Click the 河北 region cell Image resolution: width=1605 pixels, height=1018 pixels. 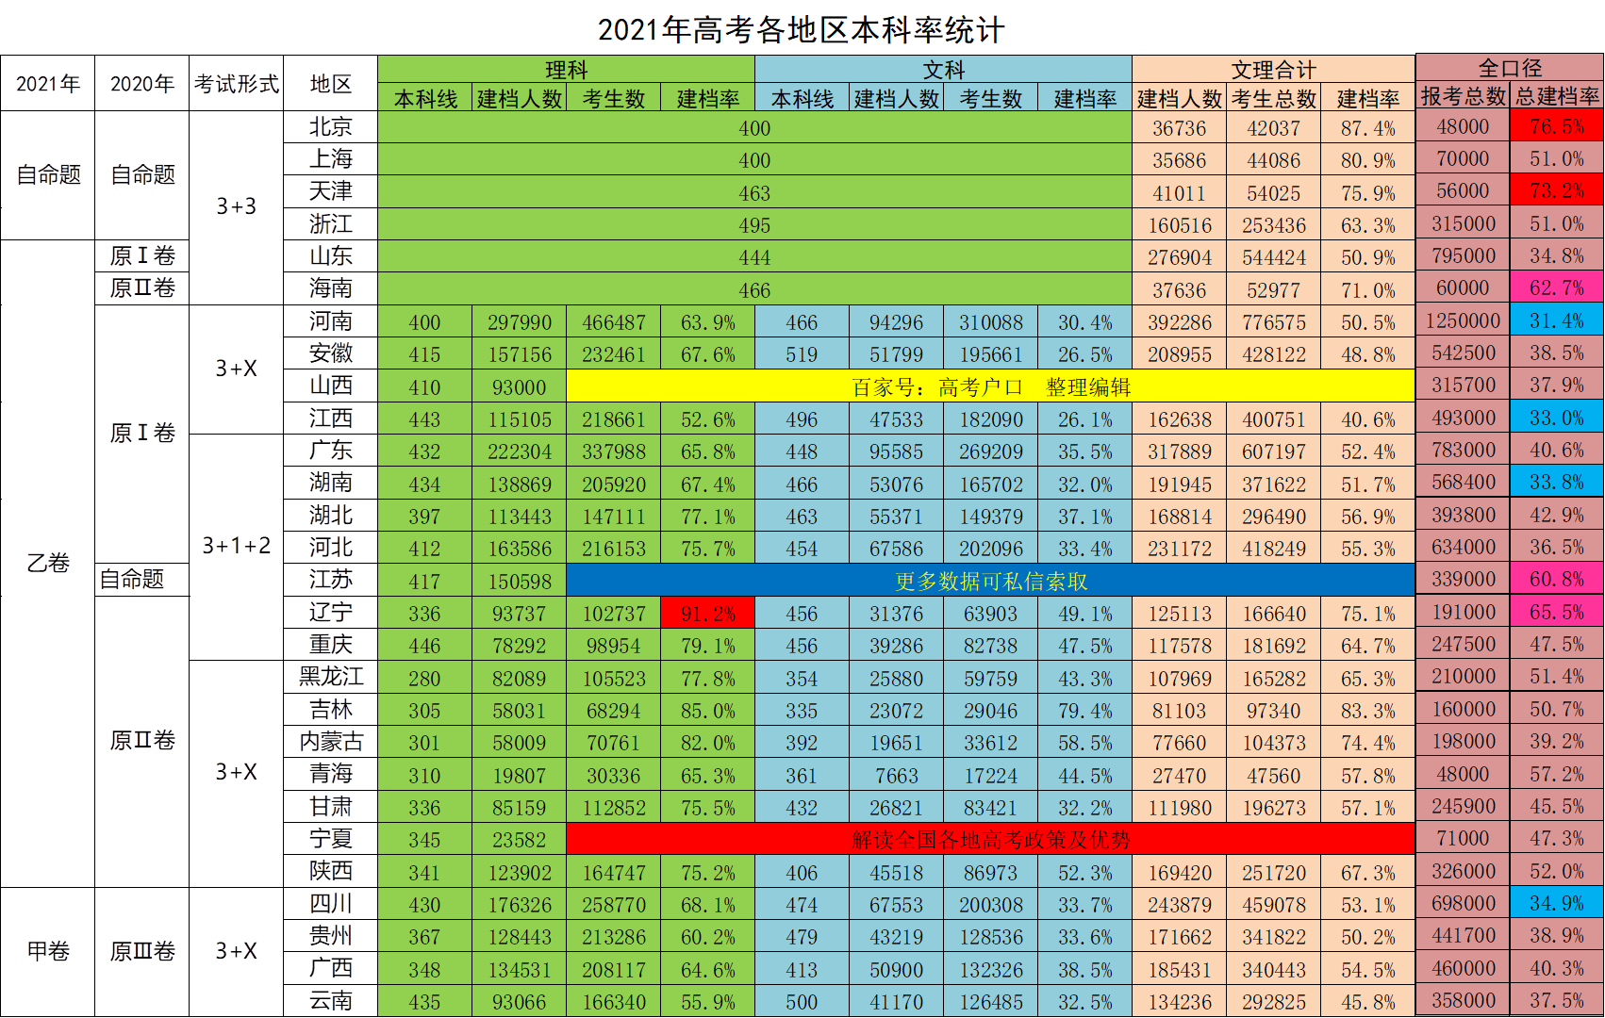tap(331, 548)
